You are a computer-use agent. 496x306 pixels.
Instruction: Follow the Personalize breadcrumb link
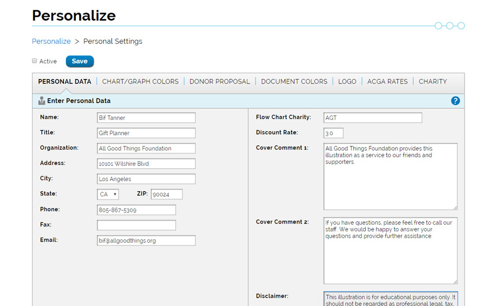click(x=51, y=41)
